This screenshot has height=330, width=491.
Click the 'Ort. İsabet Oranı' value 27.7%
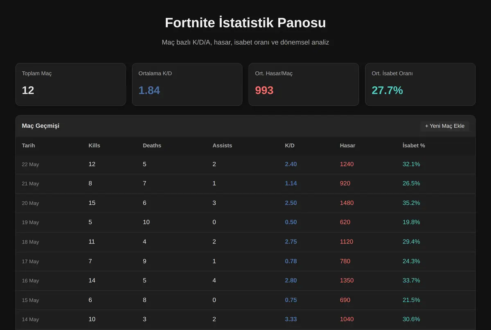[x=387, y=90]
